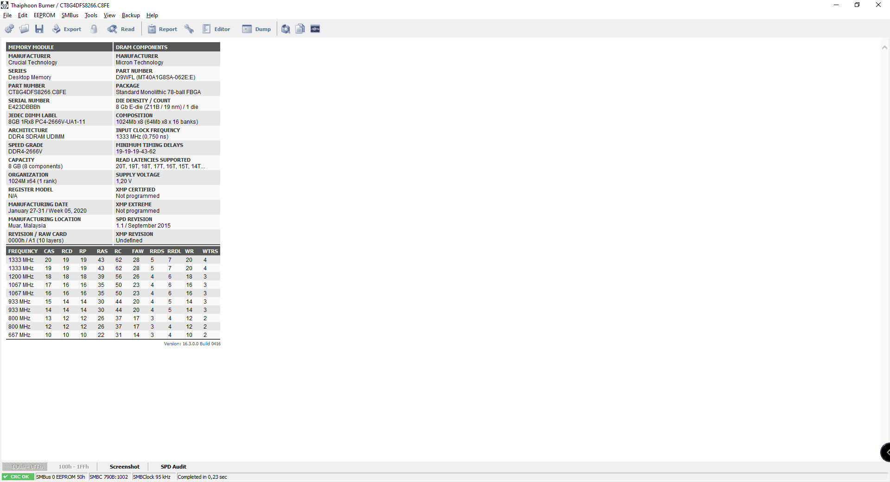Click SMBClock 95 kHz status entry
The height and width of the screenshot is (482, 890).
[x=153, y=477]
